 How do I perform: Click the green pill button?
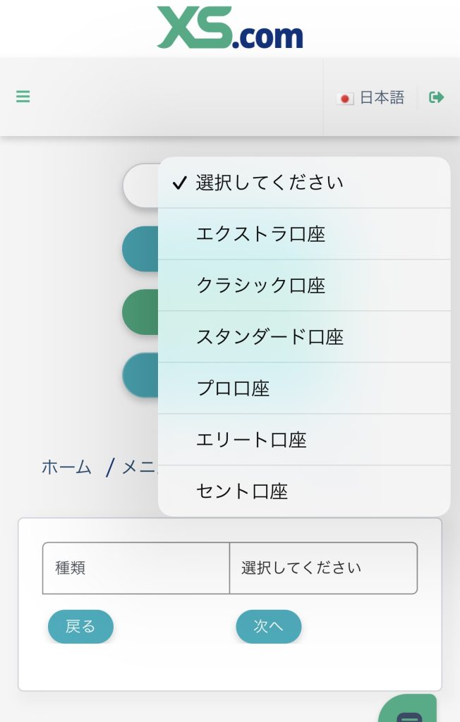(x=140, y=312)
